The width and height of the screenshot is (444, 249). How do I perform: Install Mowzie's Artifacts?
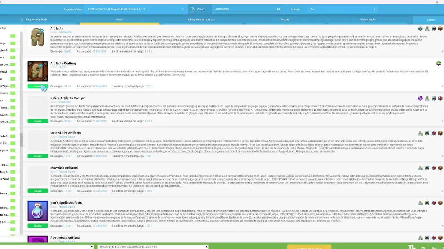(x=38, y=191)
